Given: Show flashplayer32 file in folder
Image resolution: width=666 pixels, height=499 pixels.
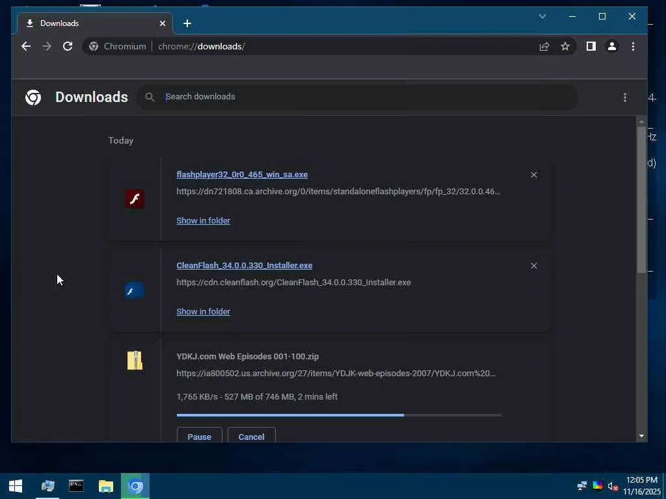Looking at the screenshot, I should click(203, 221).
